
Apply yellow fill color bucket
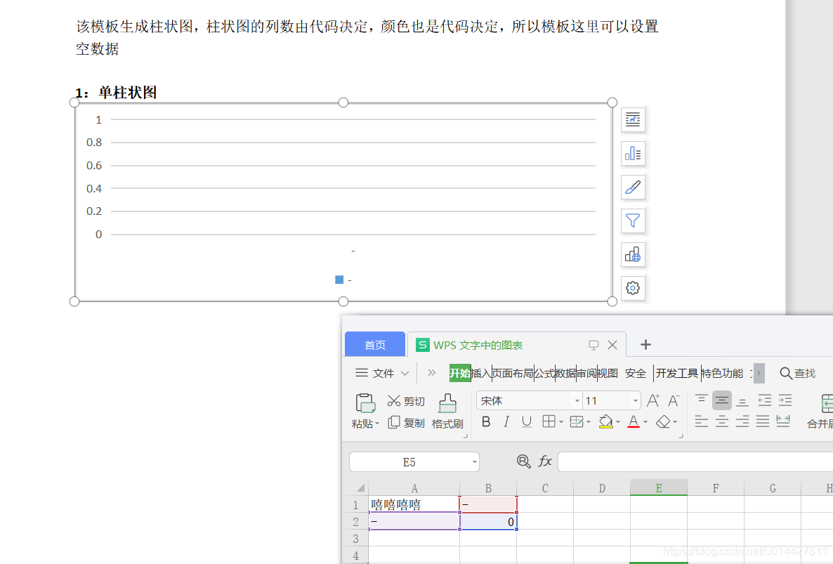pyautogui.click(x=605, y=421)
